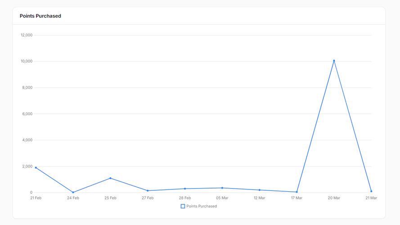The height and width of the screenshot is (225, 400).
Task: Select the 21 Mar data point
Action: (x=371, y=191)
